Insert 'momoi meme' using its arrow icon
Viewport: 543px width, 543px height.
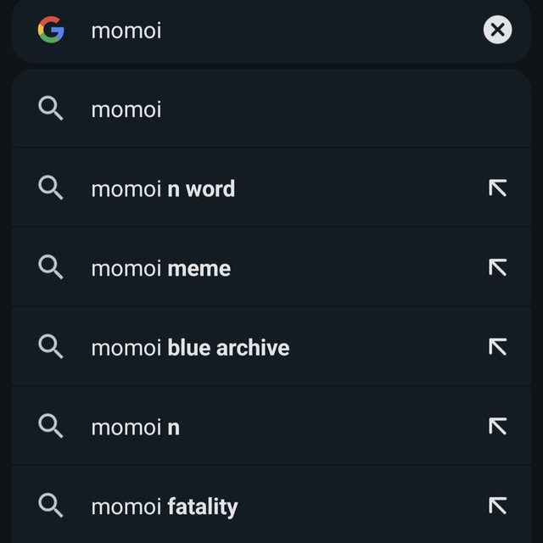pos(498,267)
